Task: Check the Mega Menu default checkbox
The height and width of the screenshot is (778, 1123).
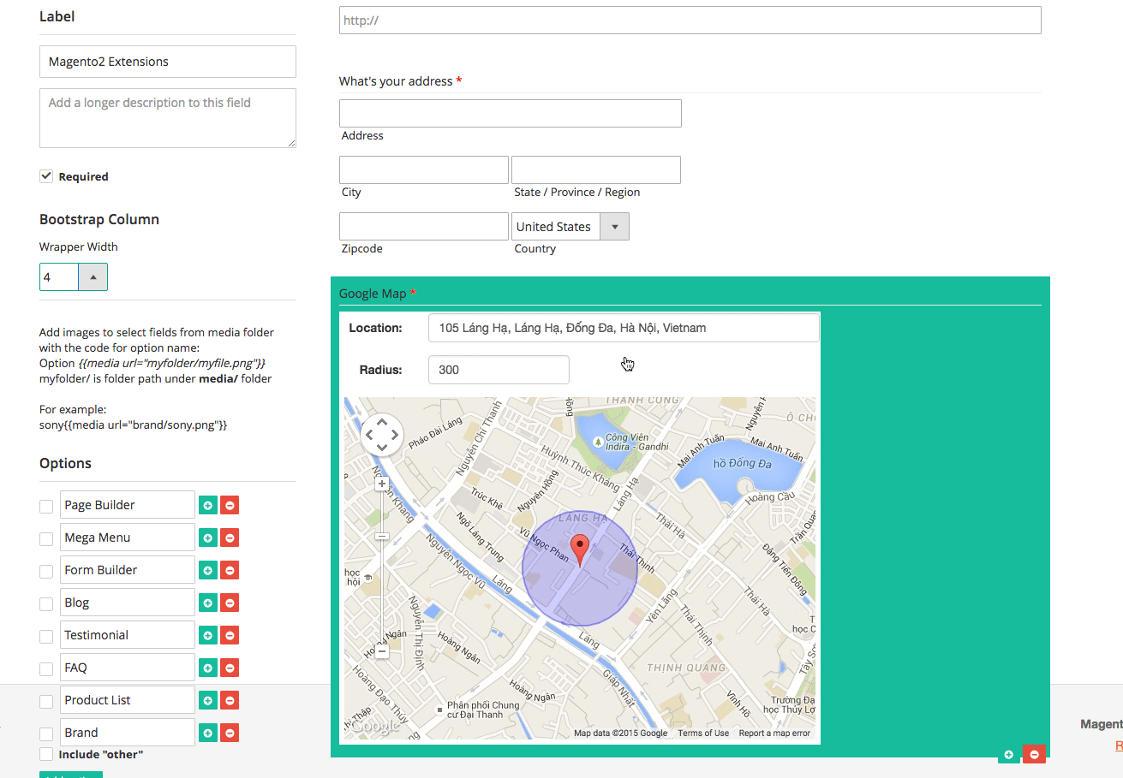Action: click(46, 538)
